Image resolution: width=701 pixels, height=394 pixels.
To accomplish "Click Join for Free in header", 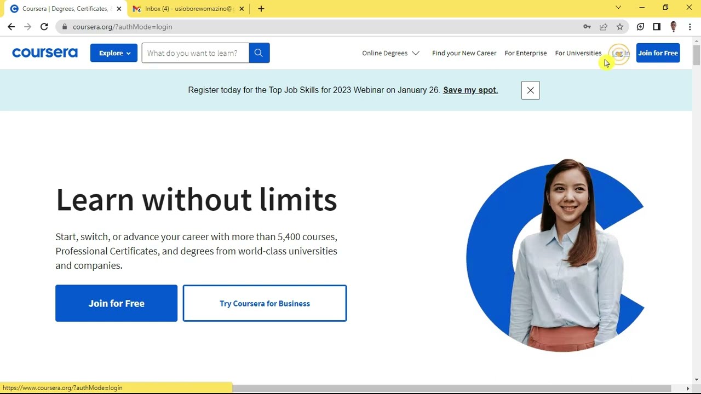I will [658, 53].
